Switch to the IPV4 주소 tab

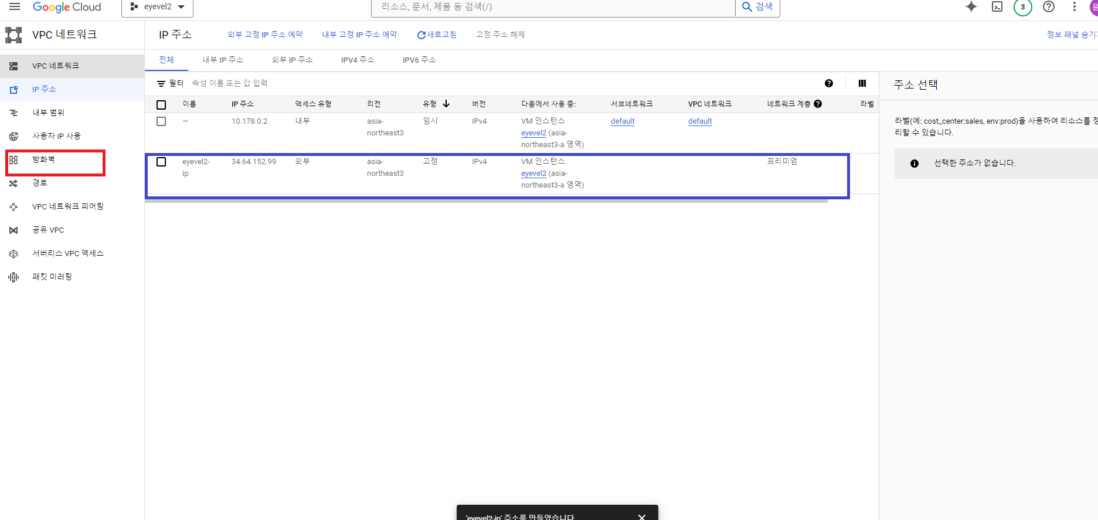tap(358, 60)
